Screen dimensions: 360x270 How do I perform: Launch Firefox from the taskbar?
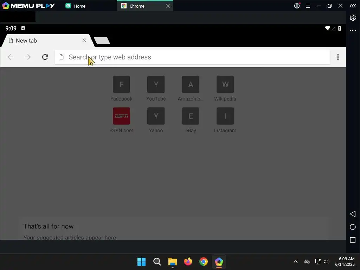[x=188, y=262]
